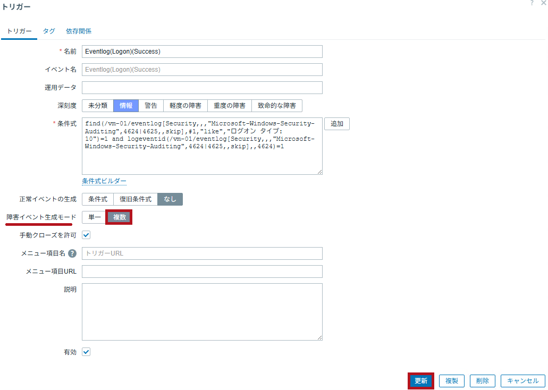Click the help question mark icon beside メニュー項目名
Viewport: 548px width, 390px height.
(72, 253)
